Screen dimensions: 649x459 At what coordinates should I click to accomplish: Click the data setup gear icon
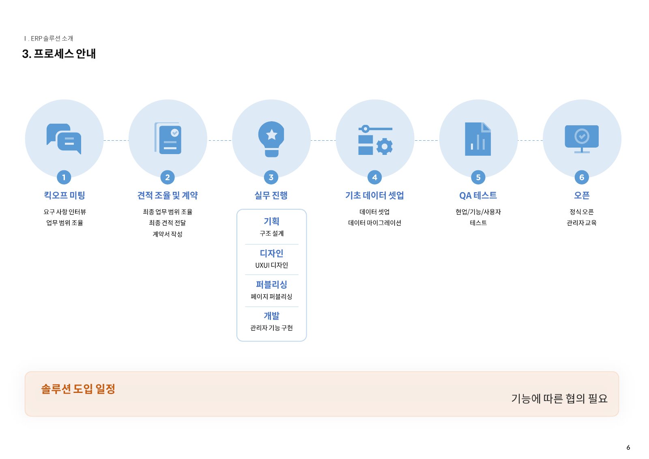375,140
